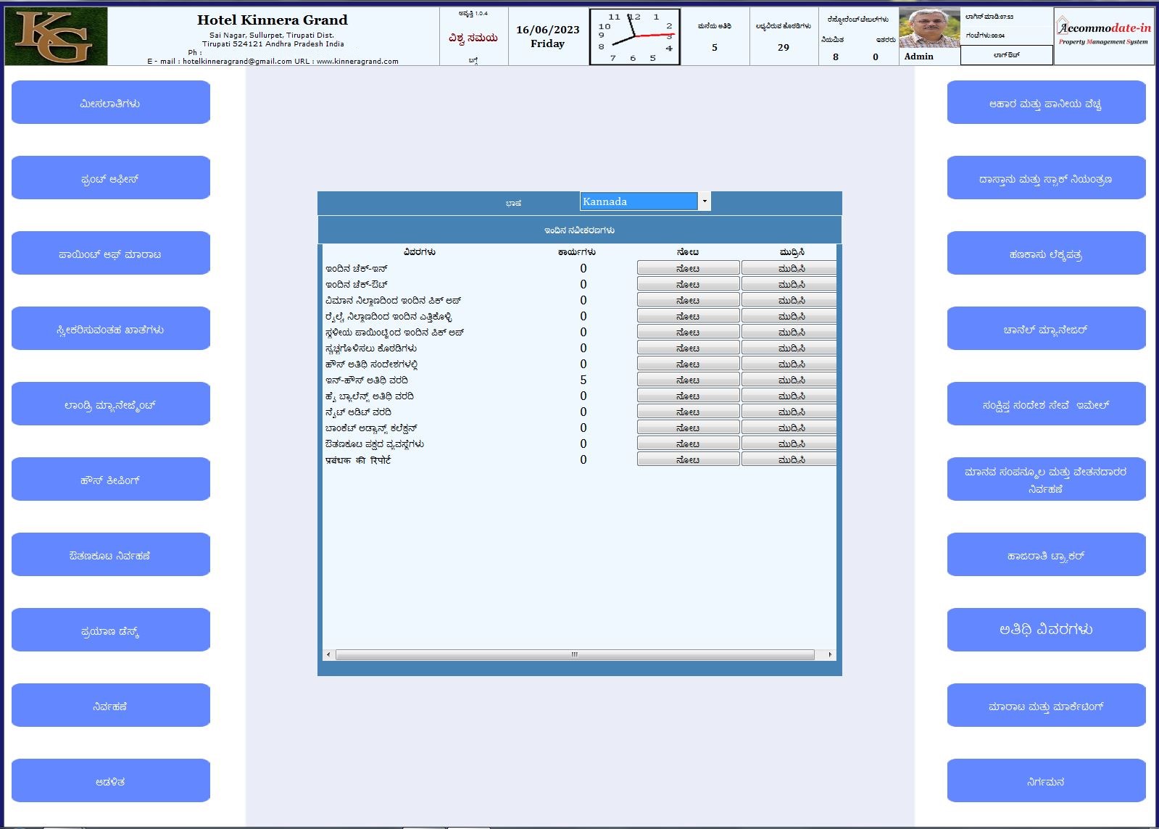This screenshot has width=1159, height=829.
Task: View airport pick up (ವಿಮಾನ ನಿಲ್ದಾಣದಿಂದ) row
Action: (x=688, y=300)
